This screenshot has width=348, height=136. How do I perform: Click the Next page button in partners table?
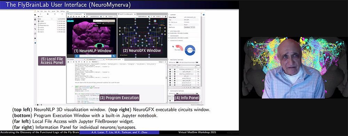(x=194, y=88)
